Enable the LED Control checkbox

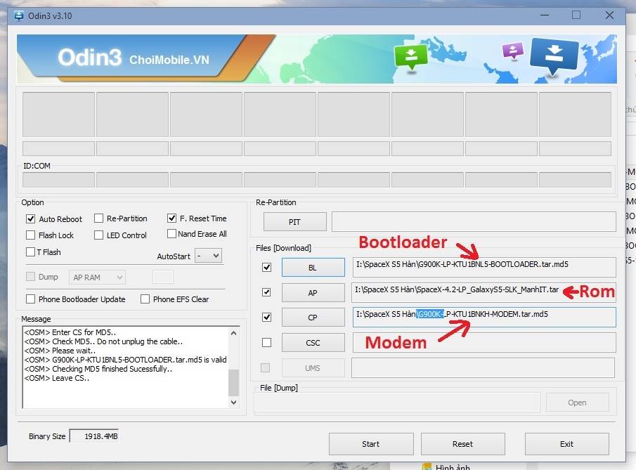click(98, 235)
